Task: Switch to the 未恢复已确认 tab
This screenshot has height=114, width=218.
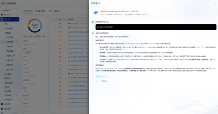Action: [41, 11]
